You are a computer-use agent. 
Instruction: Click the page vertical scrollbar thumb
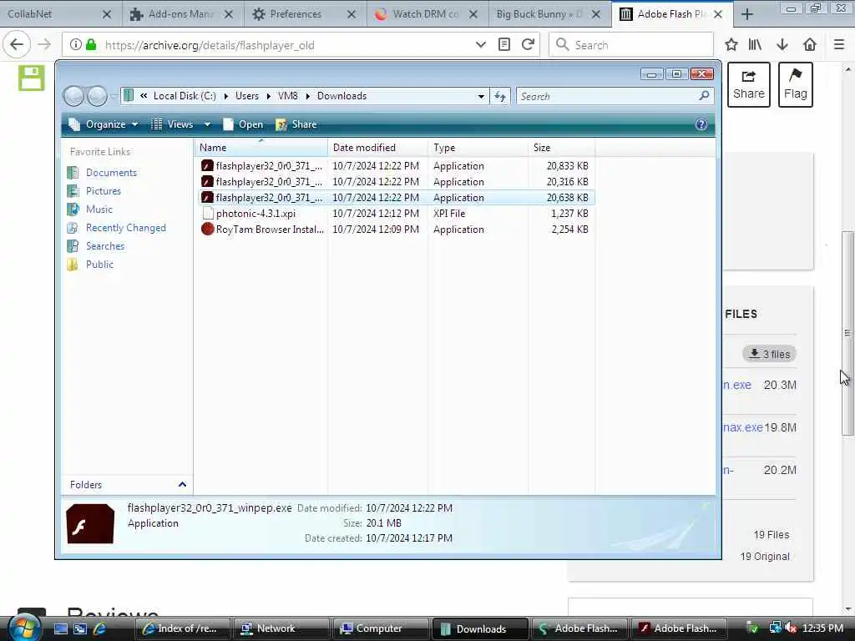(x=847, y=333)
